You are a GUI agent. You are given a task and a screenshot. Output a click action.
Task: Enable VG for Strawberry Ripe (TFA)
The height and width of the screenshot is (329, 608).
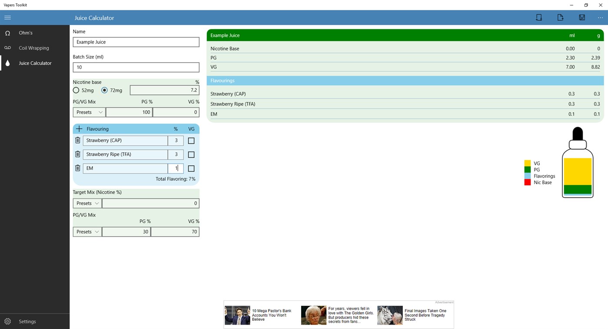tap(191, 155)
